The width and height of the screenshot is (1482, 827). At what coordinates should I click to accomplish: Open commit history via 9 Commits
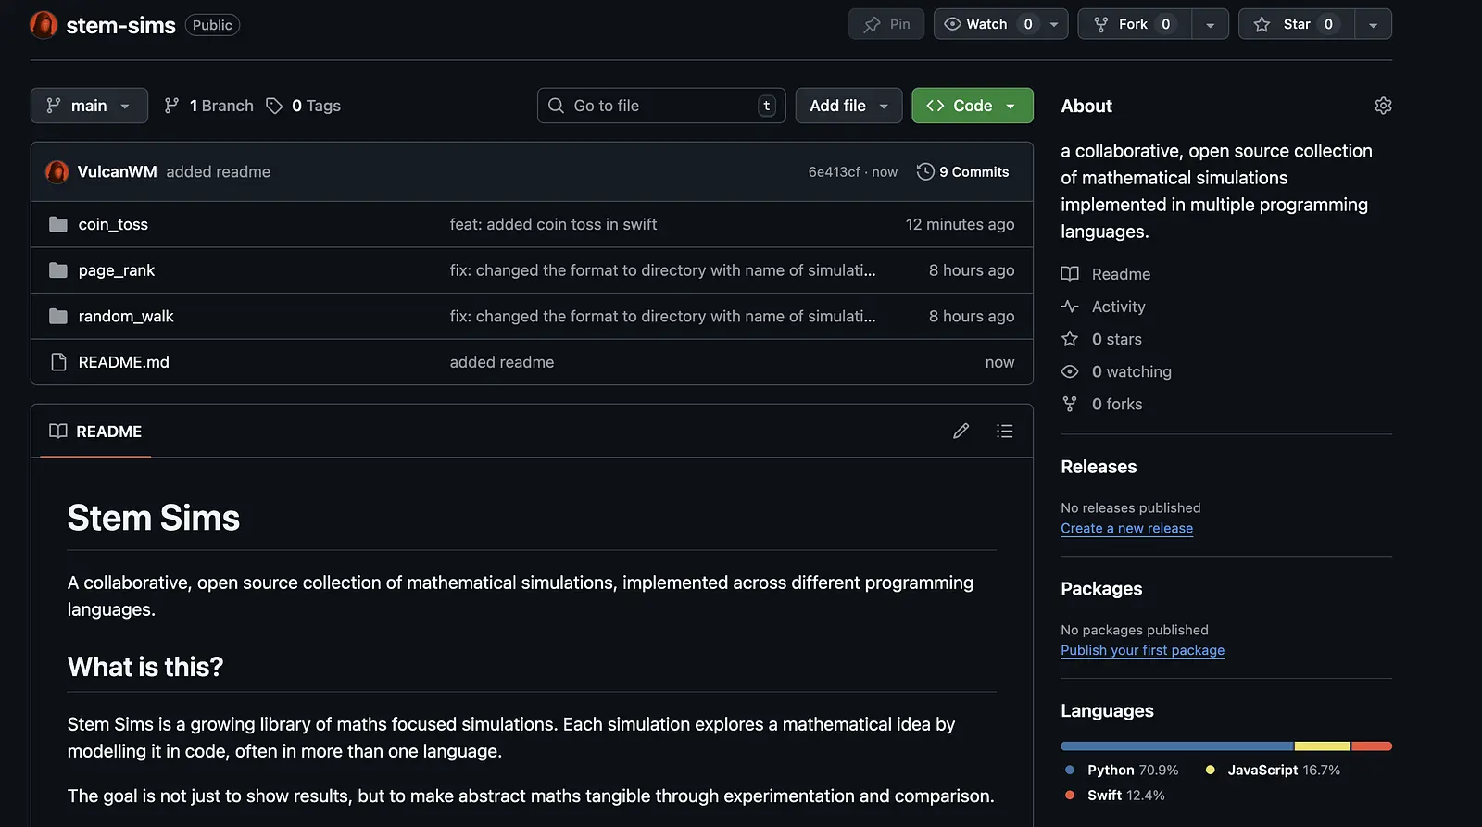[x=963, y=172]
